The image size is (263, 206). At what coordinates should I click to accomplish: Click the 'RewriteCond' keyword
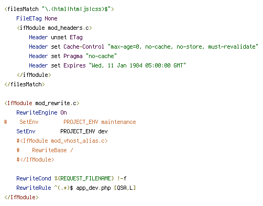(x=34, y=178)
